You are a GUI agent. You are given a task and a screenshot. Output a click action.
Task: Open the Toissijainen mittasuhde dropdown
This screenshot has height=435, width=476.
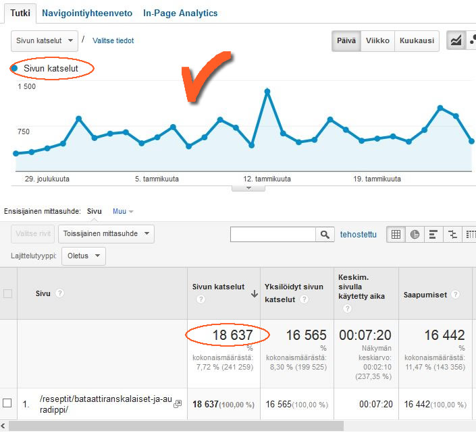click(x=106, y=234)
